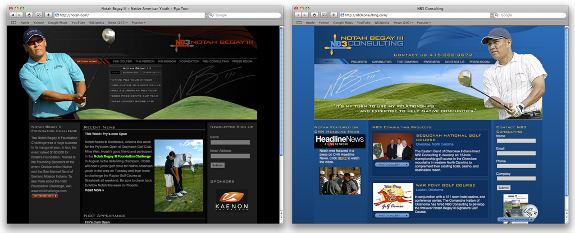Open bookmarks book icon in NB3 Consulting window
Screen dimensions: 575x233
(299, 22)
